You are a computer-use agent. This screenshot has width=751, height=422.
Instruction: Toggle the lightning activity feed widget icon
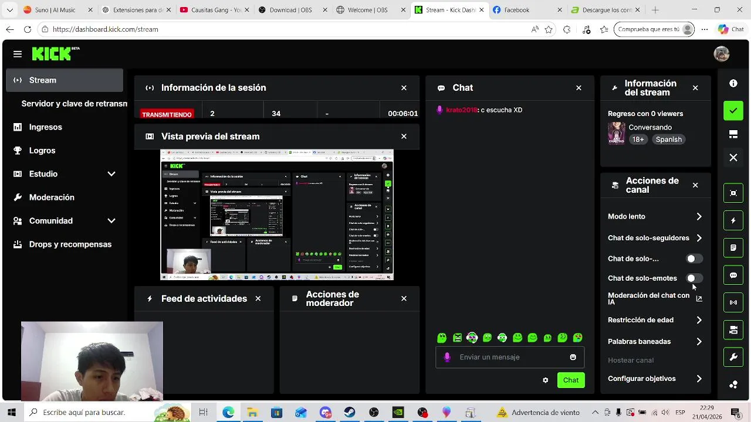click(733, 220)
